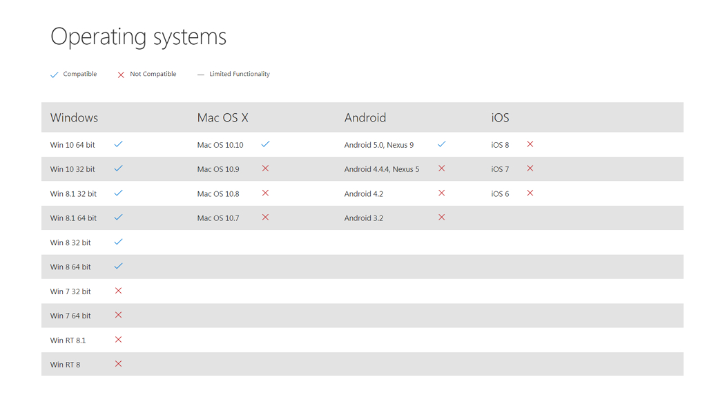Click the red X next to Android 4.2
This screenshot has height=395, width=725.
[442, 193]
